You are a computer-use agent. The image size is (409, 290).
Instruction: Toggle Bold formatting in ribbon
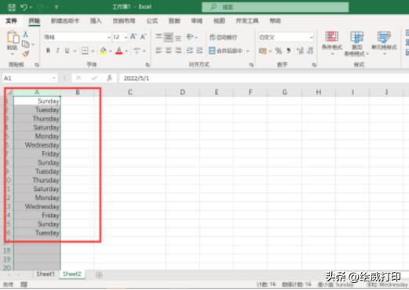(x=48, y=50)
